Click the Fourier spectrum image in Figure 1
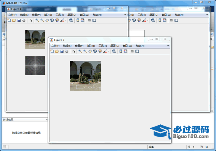The width and height of the screenshot is (216, 151). [x=35, y=66]
